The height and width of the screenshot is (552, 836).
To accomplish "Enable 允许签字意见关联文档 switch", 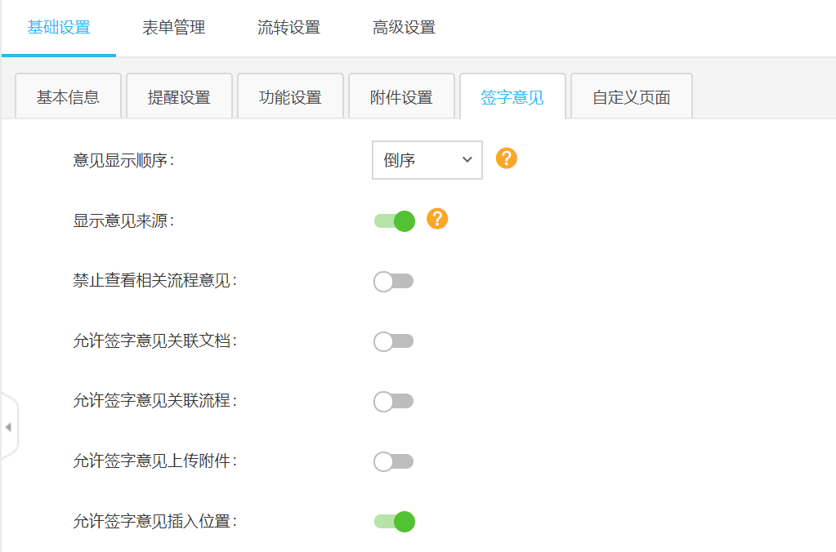I will [x=394, y=341].
